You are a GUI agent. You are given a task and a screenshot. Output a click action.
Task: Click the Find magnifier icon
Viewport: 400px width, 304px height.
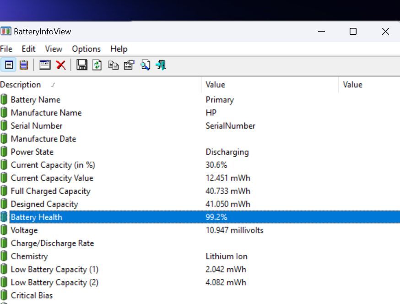tap(145, 65)
